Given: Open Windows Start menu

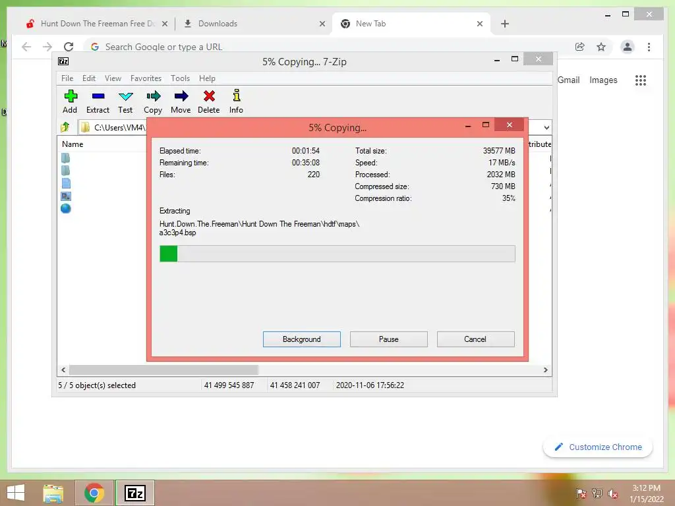Looking at the screenshot, I should [16, 493].
